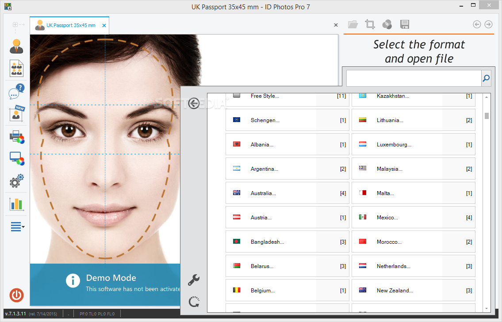Screen dimensions: 502x322
Task: Choose Australia from the format list
Action: (287, 193)
